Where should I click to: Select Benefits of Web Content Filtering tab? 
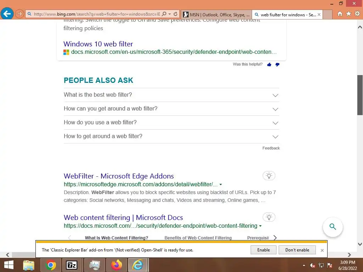198,238
